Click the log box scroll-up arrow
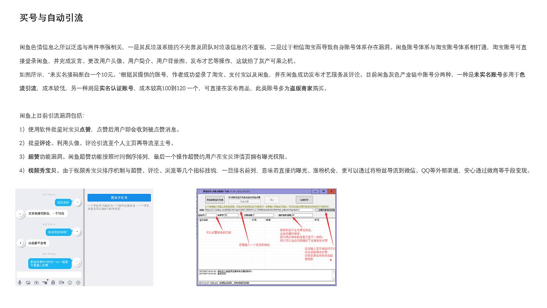The image size is (547, 308). tap(333, 271)
